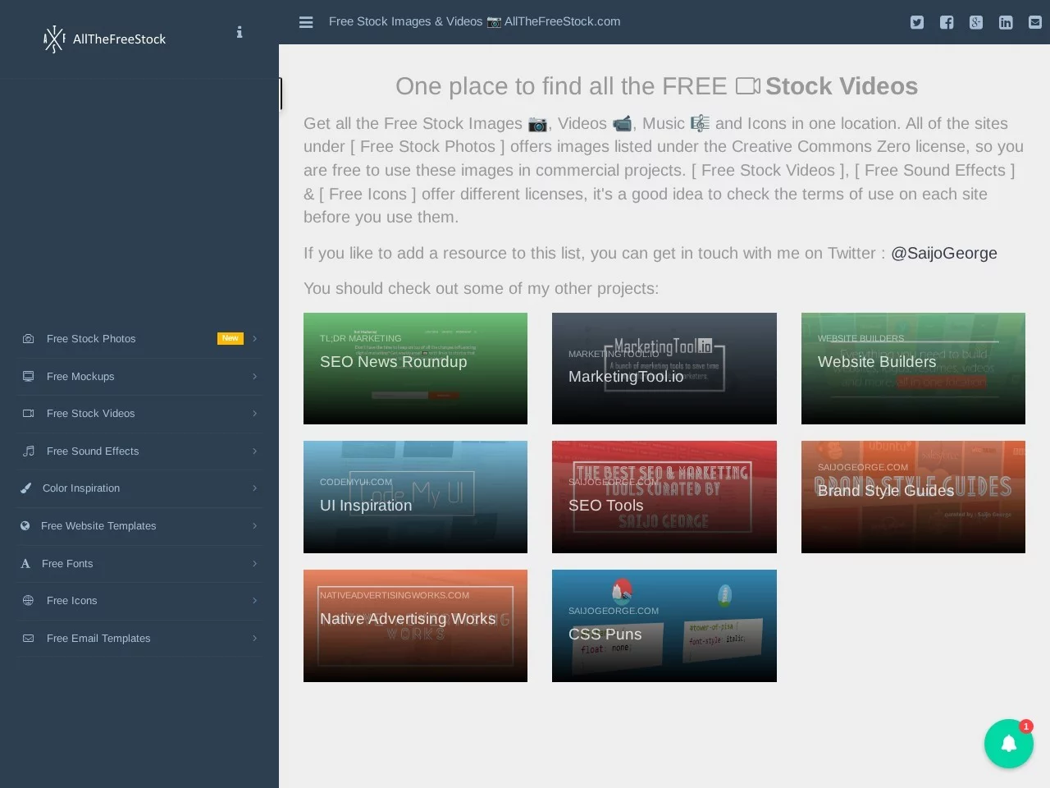Click the Facebook share icon
The width and height of the screenshot is (1050, 788).
point(947,22)
